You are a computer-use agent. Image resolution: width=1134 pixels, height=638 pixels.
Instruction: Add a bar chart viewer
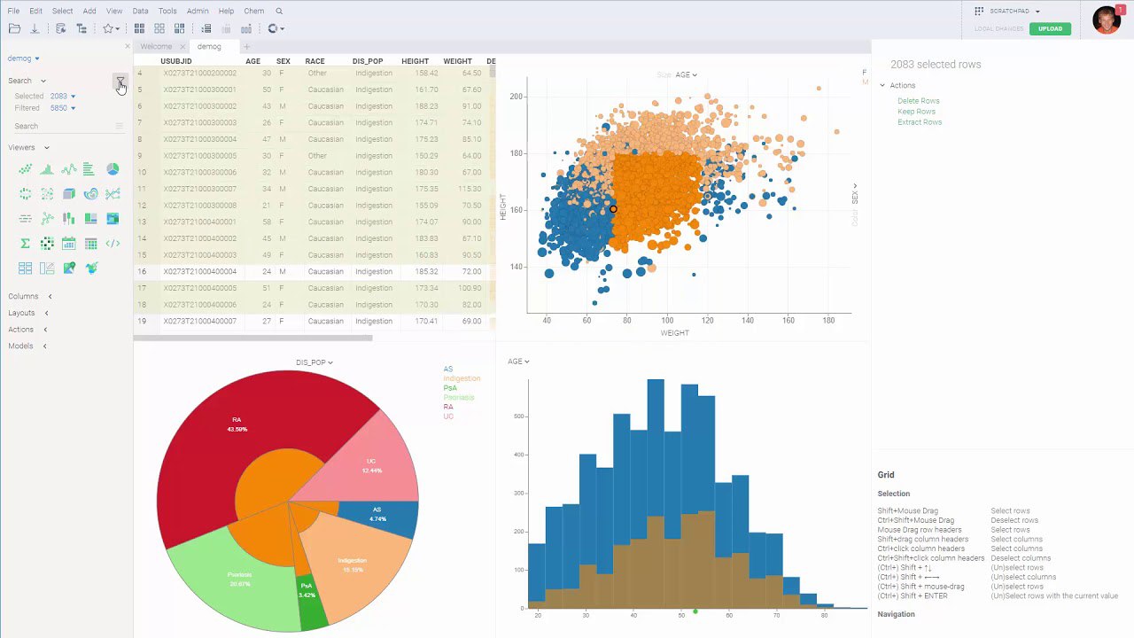90,169
